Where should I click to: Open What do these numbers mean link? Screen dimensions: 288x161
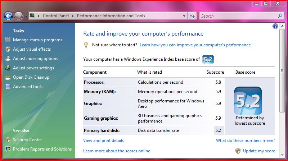pos(246,141)
